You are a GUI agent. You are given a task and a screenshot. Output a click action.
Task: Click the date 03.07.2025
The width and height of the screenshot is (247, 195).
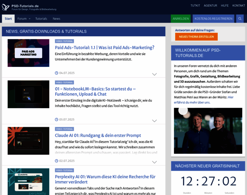(67, 119)
